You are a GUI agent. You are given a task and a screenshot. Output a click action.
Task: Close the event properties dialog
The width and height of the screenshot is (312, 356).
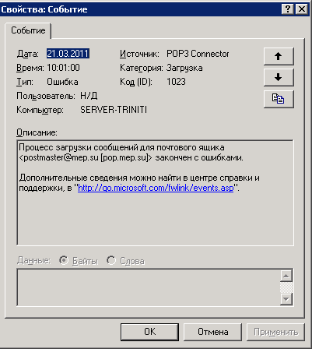tap(302, 9)
